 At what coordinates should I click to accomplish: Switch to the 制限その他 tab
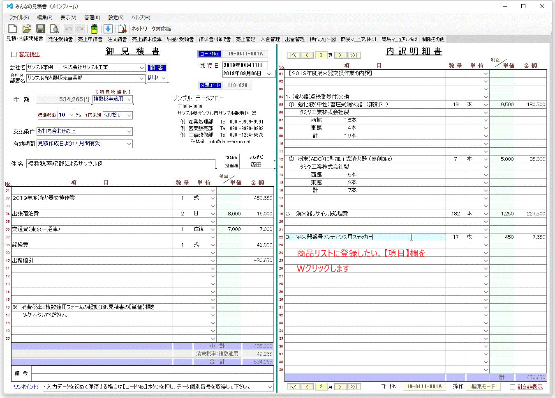[433, 39]
